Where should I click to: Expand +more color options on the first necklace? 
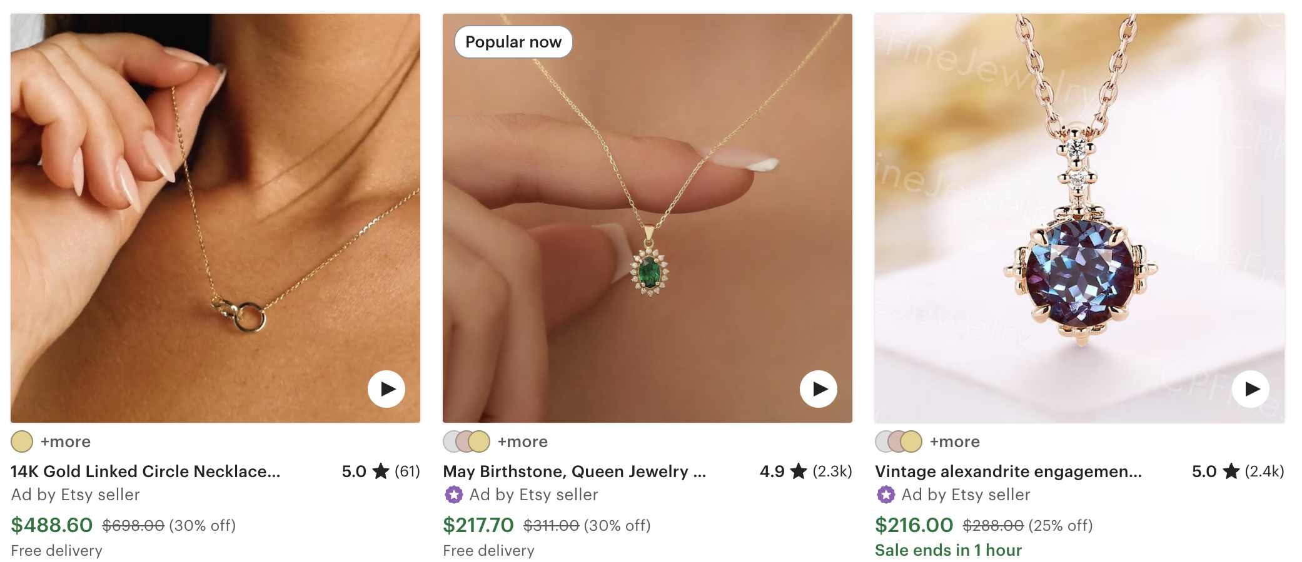(x=65, y=441)
